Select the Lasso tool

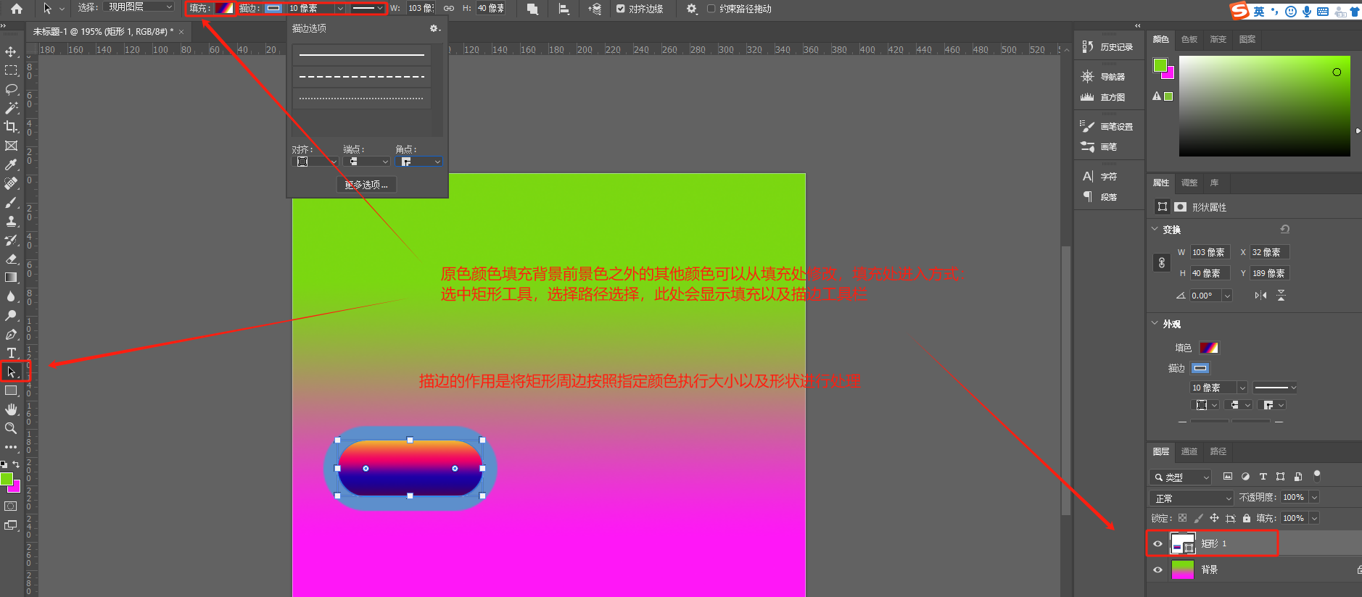(x=11, y=89)
